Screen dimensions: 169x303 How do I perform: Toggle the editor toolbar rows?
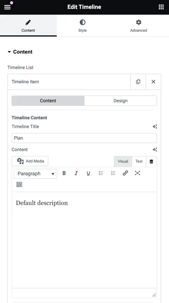19,184
